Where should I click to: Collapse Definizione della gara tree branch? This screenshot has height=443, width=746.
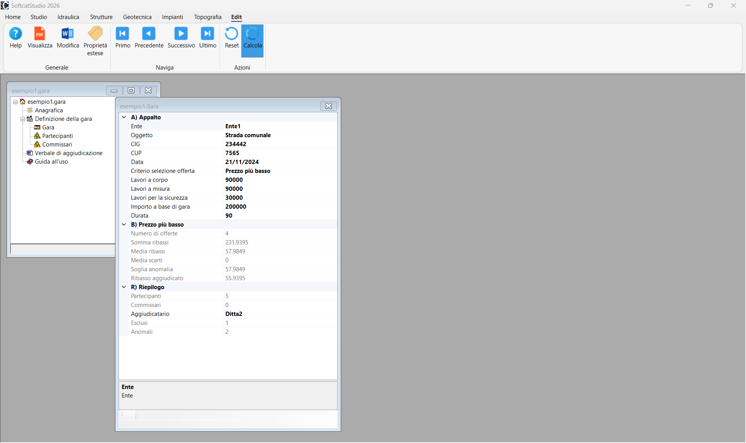point(23,119)
